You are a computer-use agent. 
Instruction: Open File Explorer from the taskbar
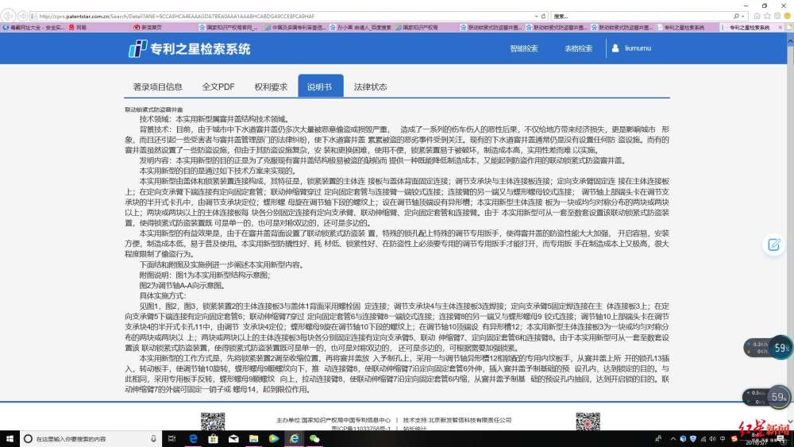click(254, 438)
